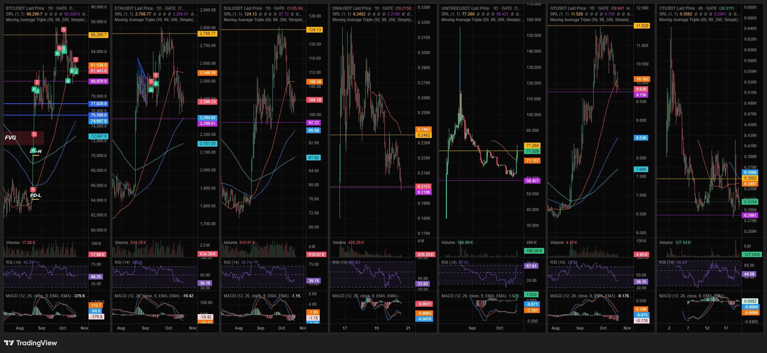Click the 46.25 RSI value label on BTC chart
The height and width of the screenshot is (353, 767).
click(96, 277)
